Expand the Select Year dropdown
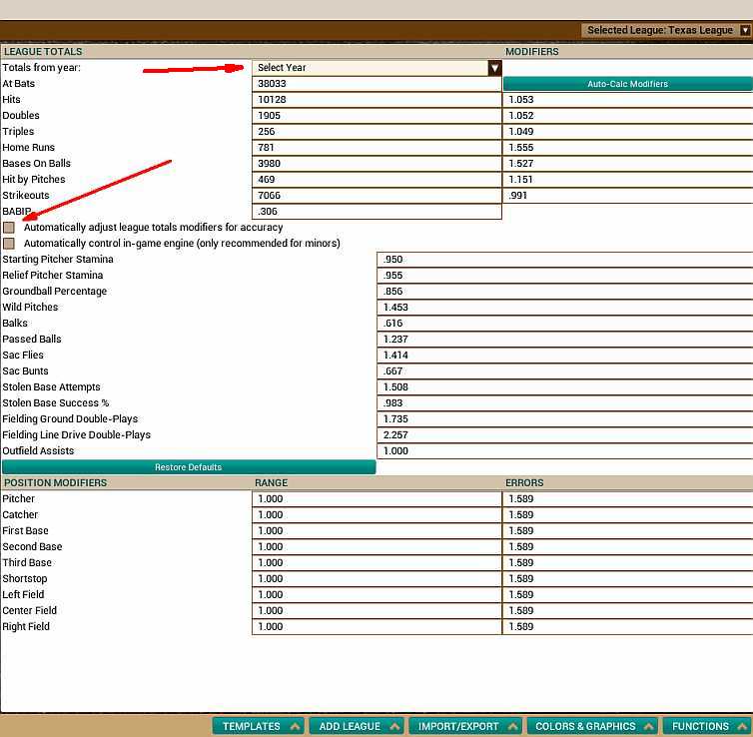The image size is (753, 737). click(494, 68)
